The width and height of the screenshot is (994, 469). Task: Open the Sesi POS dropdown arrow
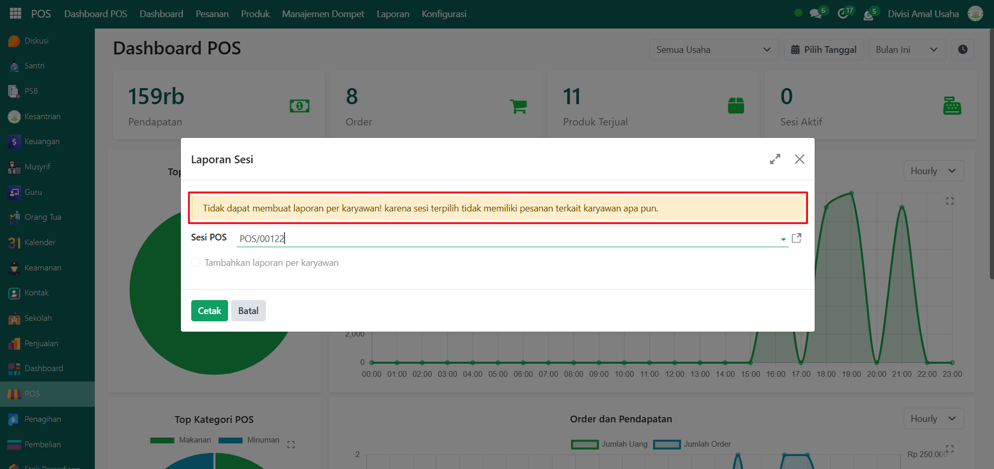click(x=783, y=239)
